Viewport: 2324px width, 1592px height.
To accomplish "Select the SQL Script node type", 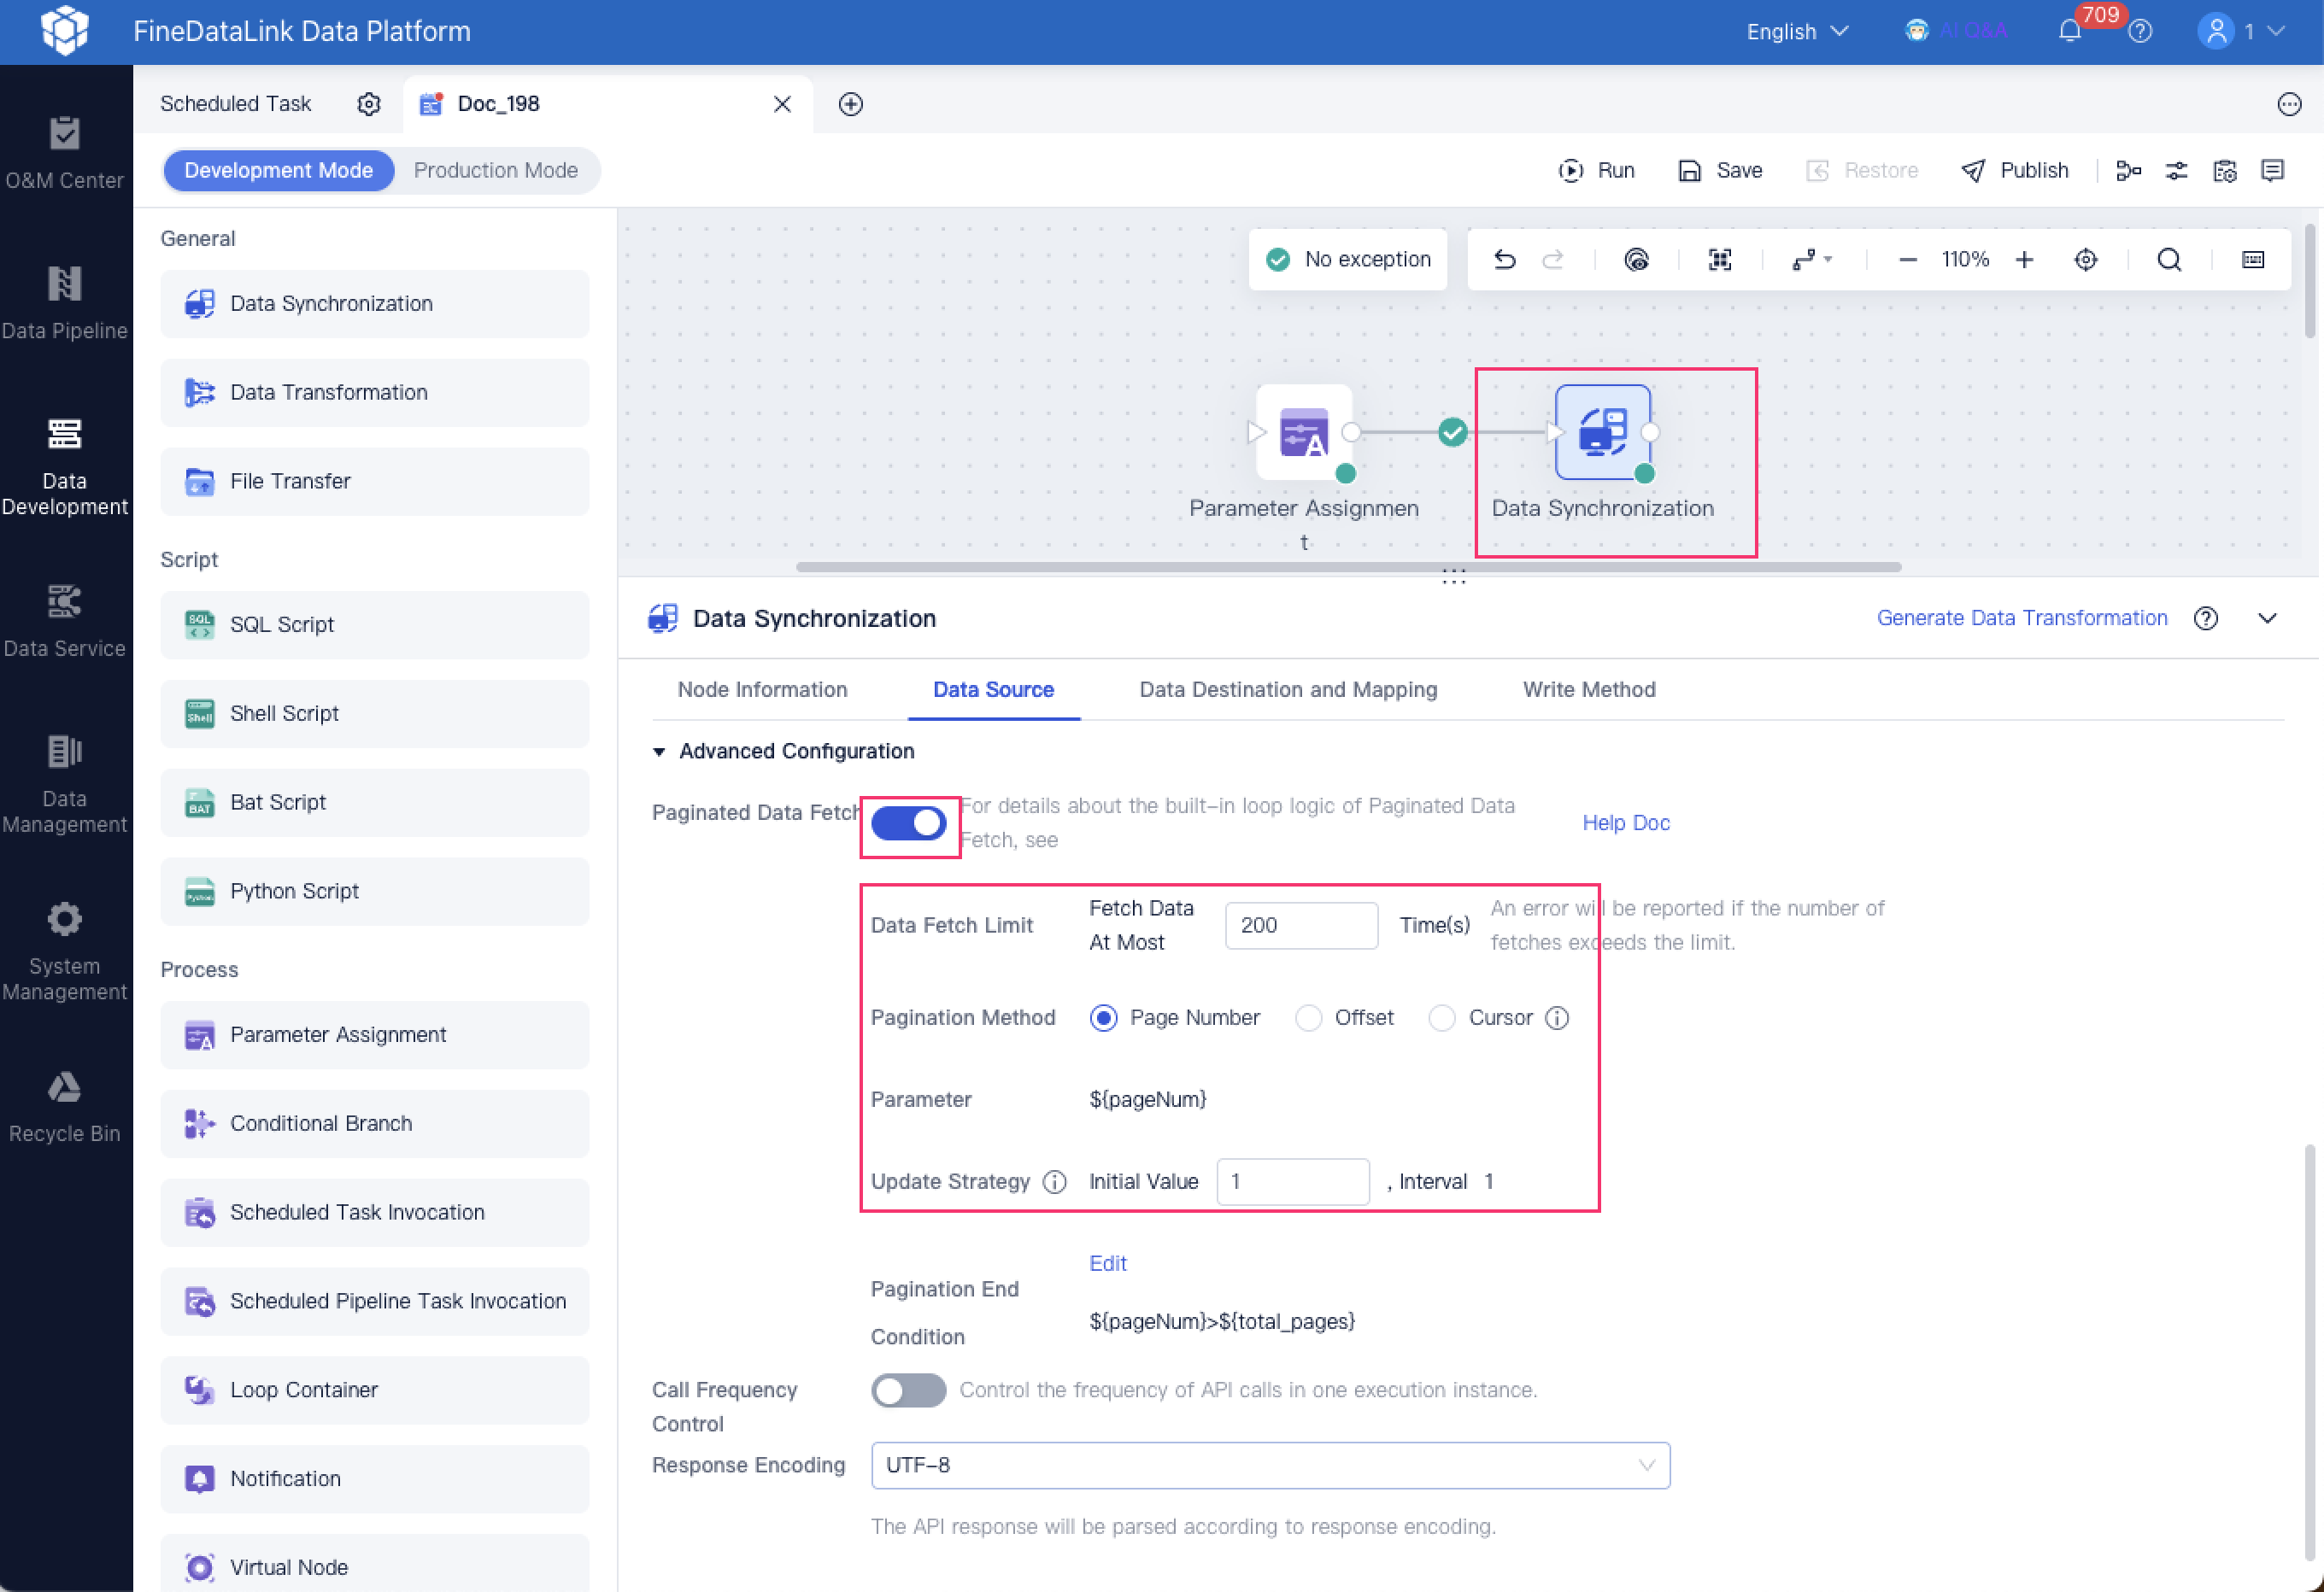I will pos(375,625).
